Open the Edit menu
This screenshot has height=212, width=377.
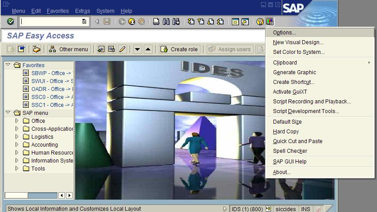[36, 11]
